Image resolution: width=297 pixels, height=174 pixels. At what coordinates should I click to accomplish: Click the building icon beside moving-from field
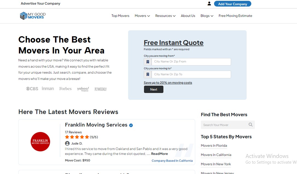click(x=148, y=62)
